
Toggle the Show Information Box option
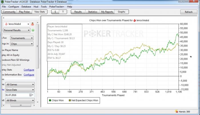pos(12,75)
